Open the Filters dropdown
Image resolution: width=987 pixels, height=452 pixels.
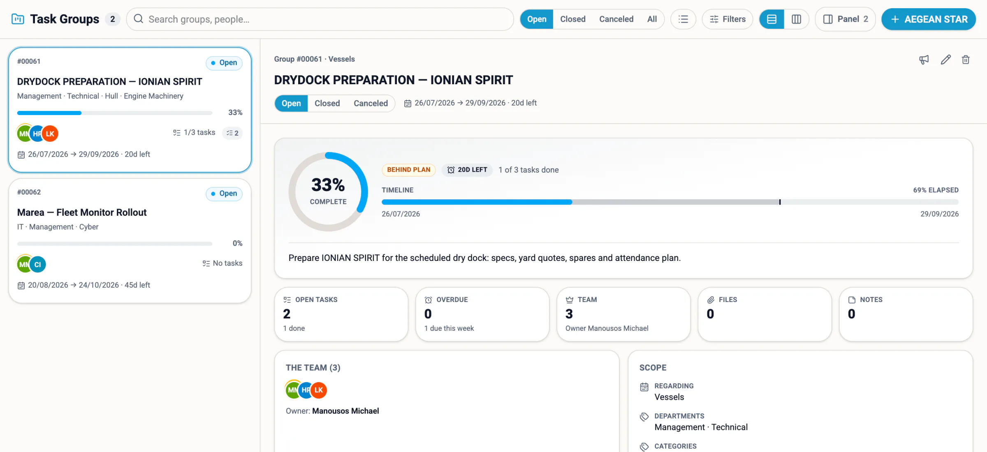[x=727, y=19]
